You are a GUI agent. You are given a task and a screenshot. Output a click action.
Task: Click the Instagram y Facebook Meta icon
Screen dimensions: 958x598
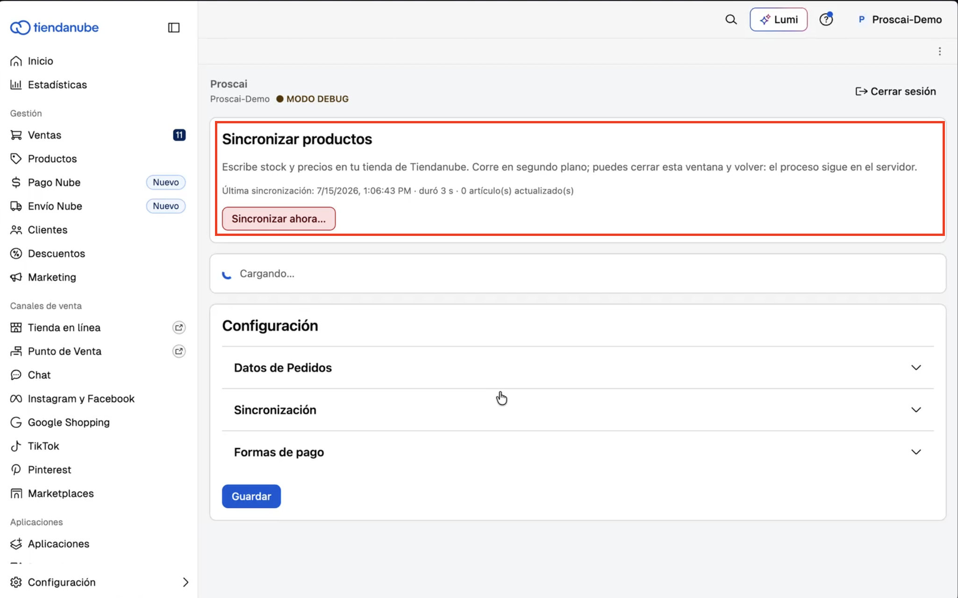point(16,399)
